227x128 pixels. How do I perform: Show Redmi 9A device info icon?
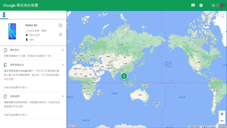click(x=60, y=25)
